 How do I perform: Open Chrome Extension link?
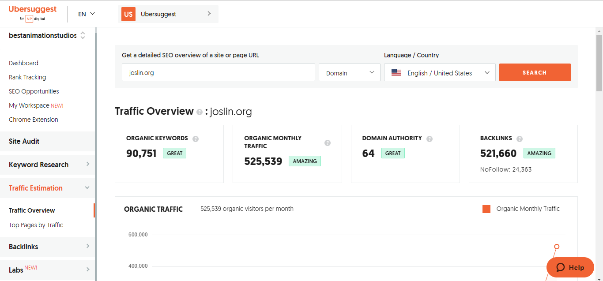point(34,120)
